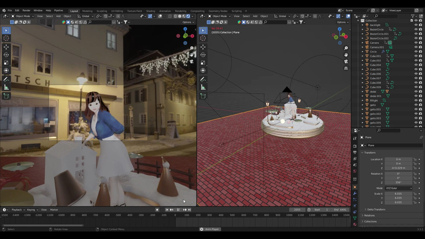Toggle visibility of Cube.004
Screen dimensions: 425x239
pyautogui.click(x=416, y=65)
